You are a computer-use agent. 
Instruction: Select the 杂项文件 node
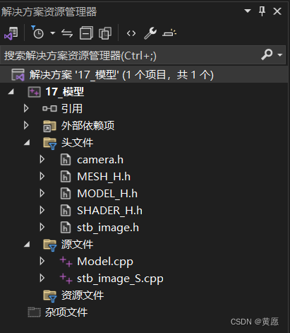coord(66,312)
